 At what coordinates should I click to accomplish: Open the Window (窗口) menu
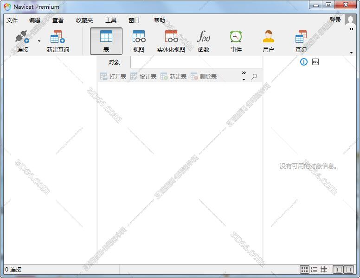coord(134,20)
